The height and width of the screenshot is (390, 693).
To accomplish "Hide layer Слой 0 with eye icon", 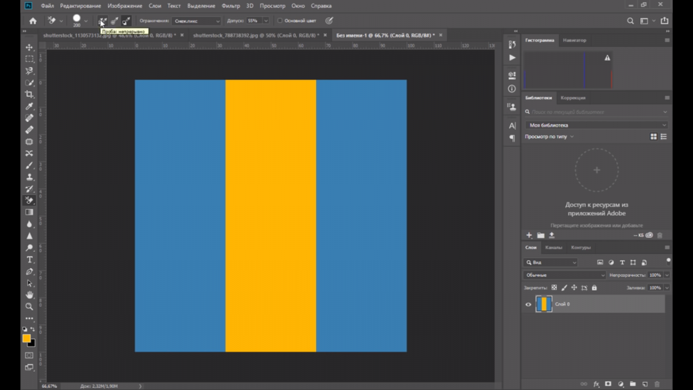I will (x=529, y=304).
